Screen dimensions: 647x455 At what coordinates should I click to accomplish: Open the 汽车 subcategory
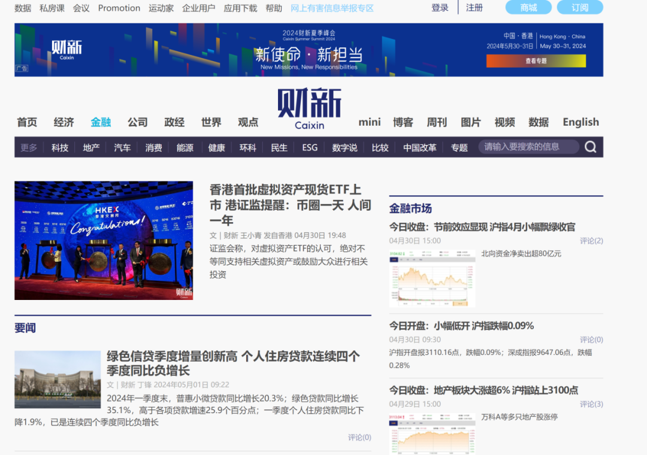pyautogui.click(x=123, y=147)
